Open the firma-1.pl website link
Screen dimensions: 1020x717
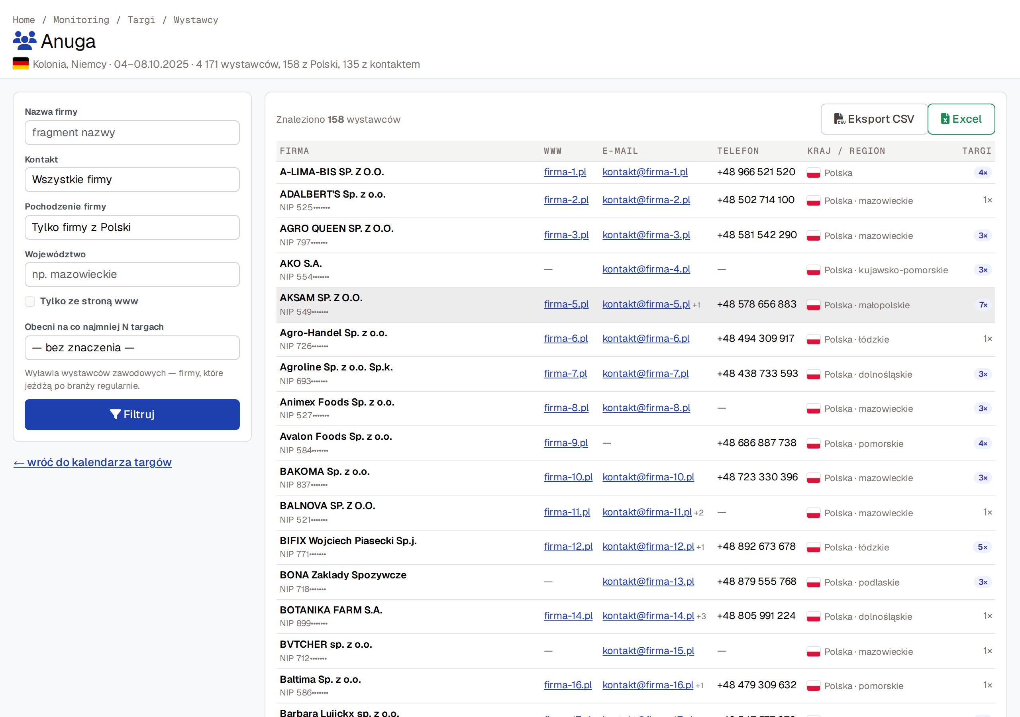click(565, 172)
